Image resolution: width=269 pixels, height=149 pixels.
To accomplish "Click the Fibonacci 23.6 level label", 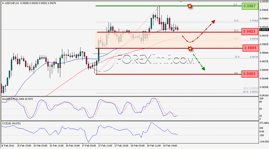I will click(236, 21).
